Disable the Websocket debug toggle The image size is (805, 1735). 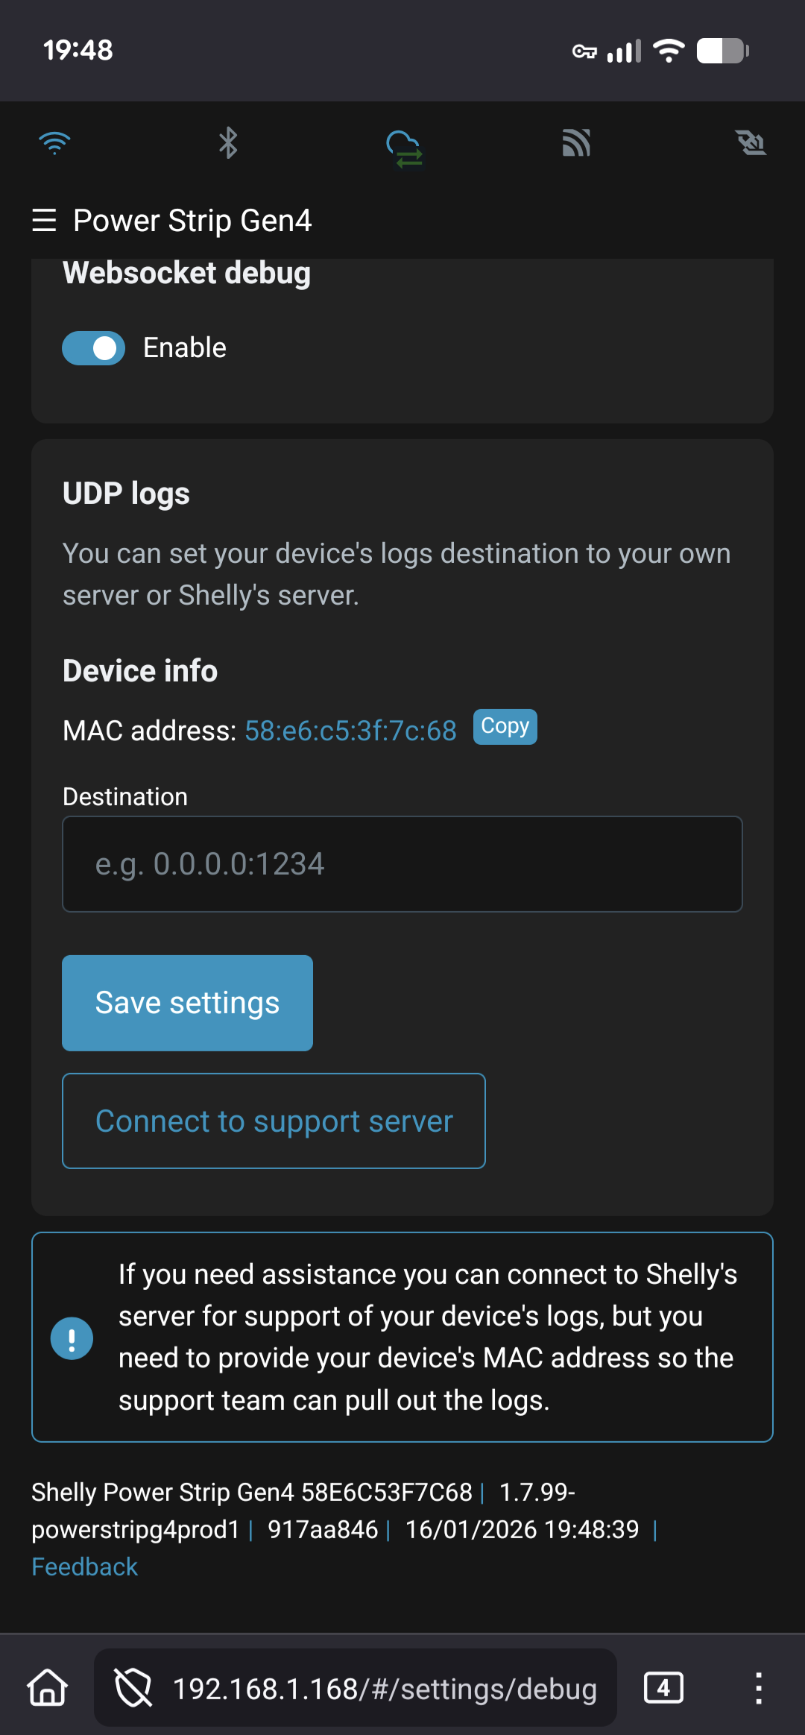tap(94, 348)
